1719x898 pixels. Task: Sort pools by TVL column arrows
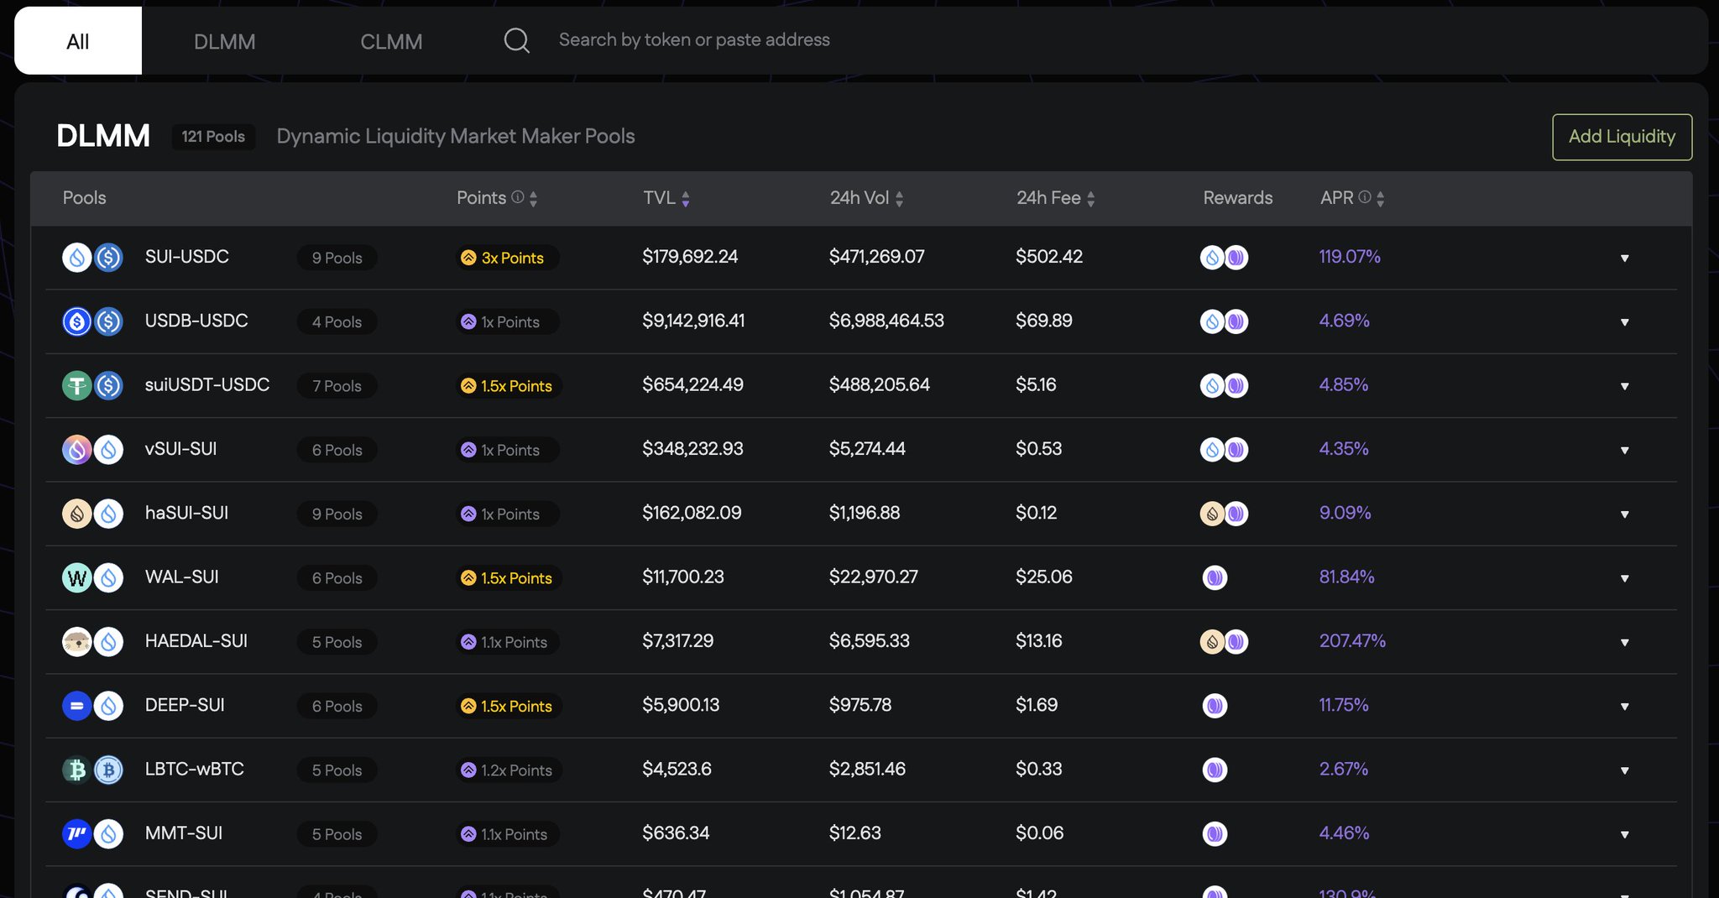tap(686, 199)
